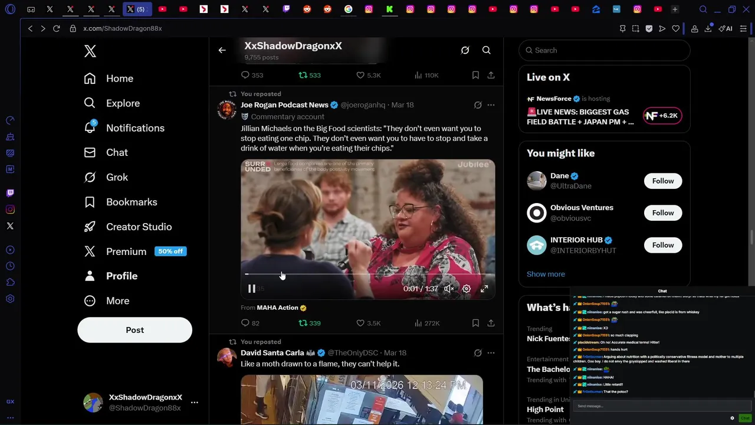Image resolution: width=755 pixels, height=425 pixels.
Task: Go to Profile page
Action: (111, 276)
